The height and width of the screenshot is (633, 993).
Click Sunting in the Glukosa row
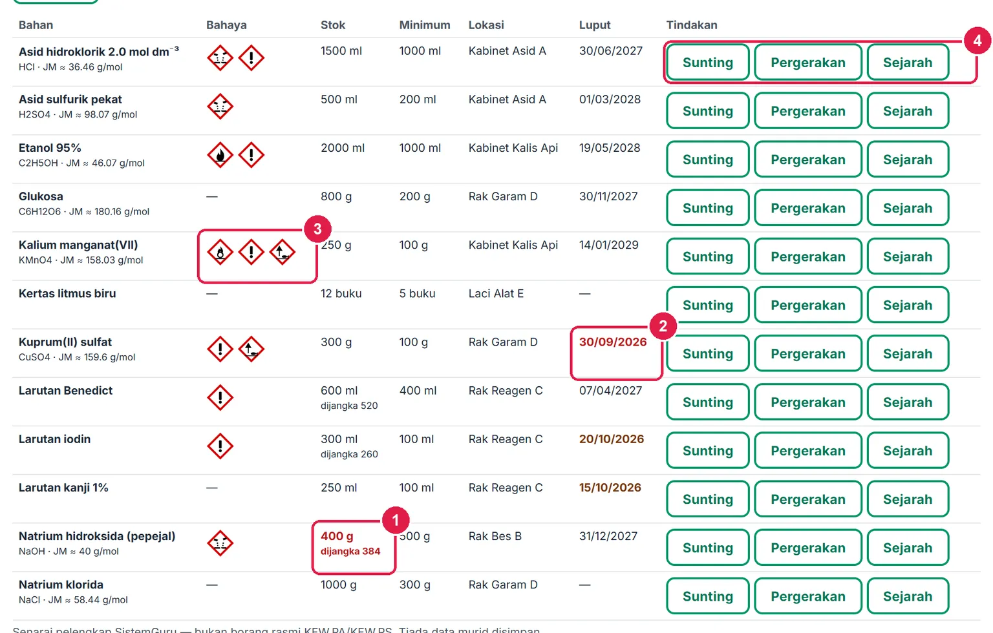click(708, 208)
